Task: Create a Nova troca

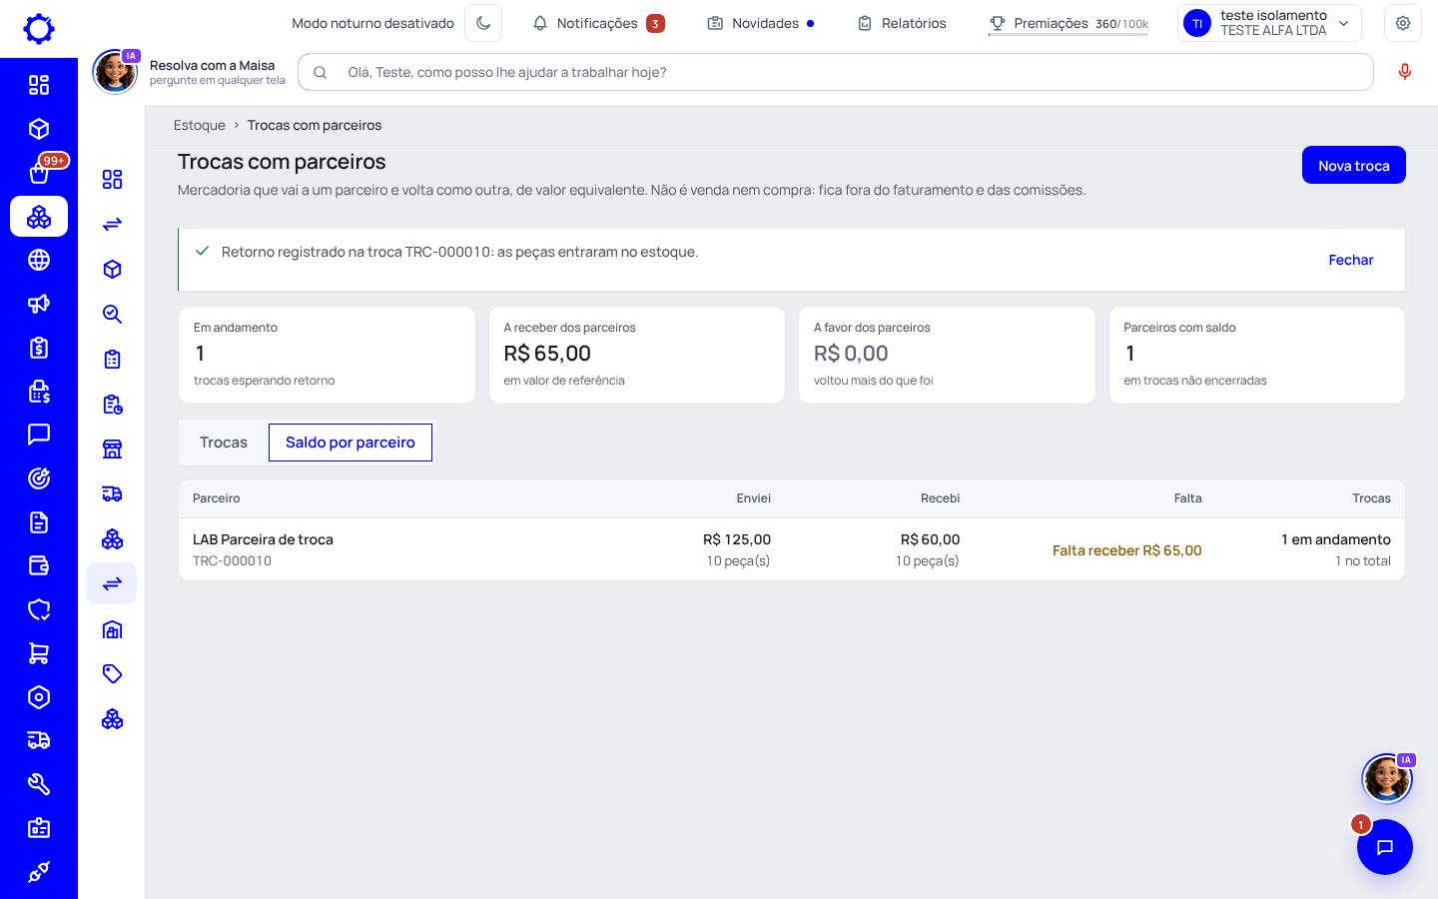Action: 1353,166
